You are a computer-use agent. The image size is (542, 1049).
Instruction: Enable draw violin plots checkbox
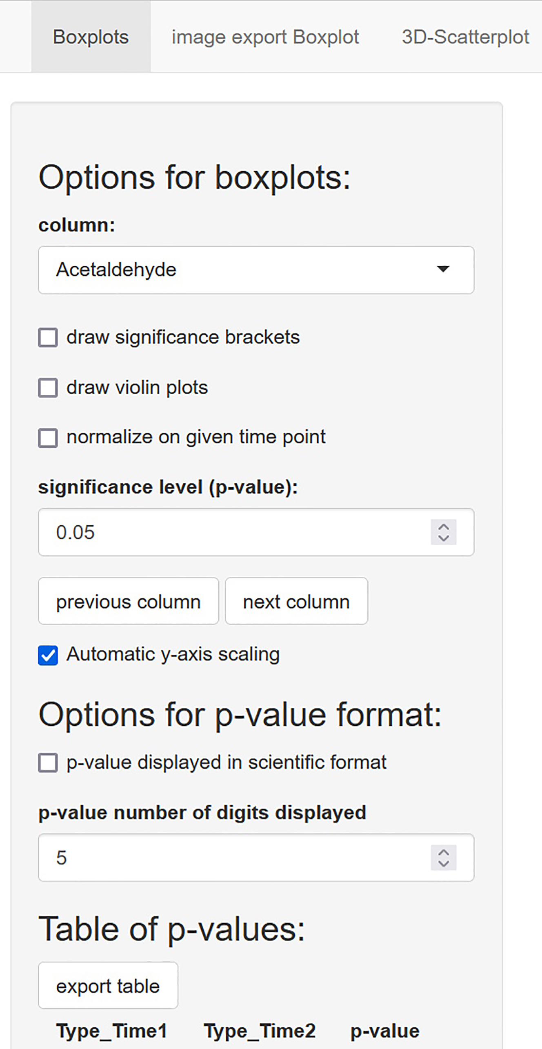48,388
